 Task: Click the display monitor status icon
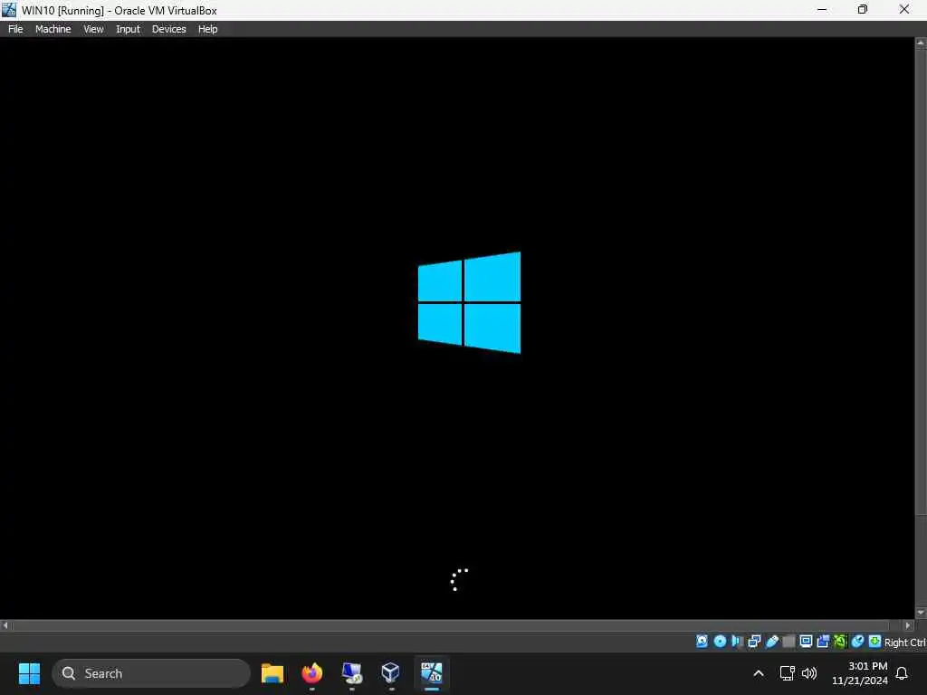[x=806, y=642]
